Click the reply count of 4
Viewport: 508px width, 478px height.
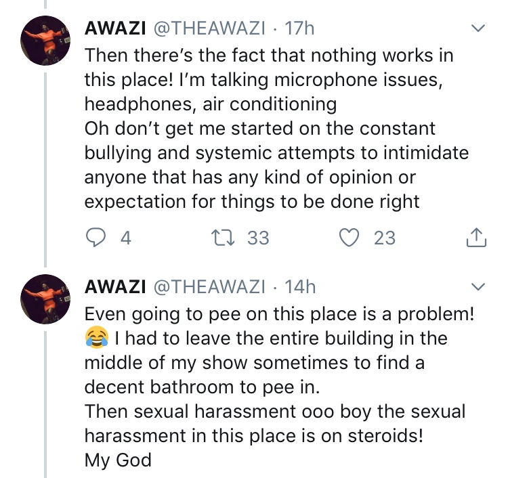(x=125, y=238)
